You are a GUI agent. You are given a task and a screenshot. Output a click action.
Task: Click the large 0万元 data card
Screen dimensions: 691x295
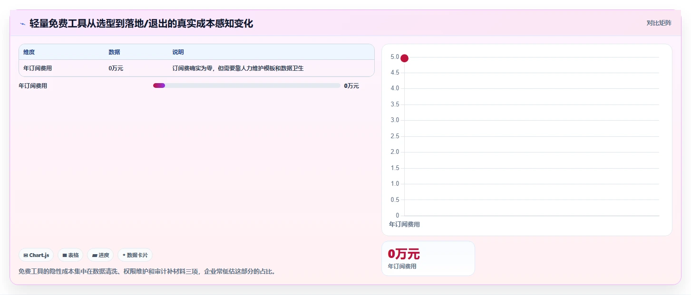[428, 258]
